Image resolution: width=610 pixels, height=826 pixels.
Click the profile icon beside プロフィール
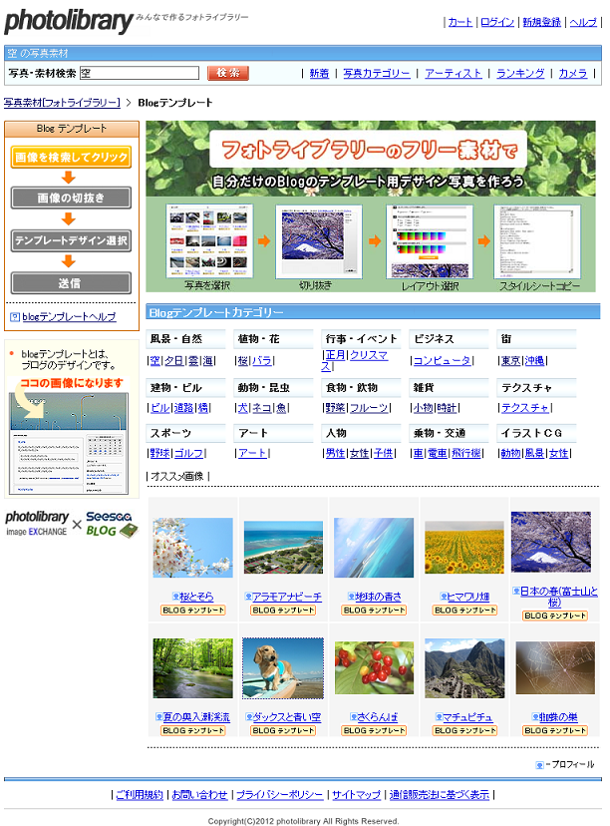click(539, 765)
